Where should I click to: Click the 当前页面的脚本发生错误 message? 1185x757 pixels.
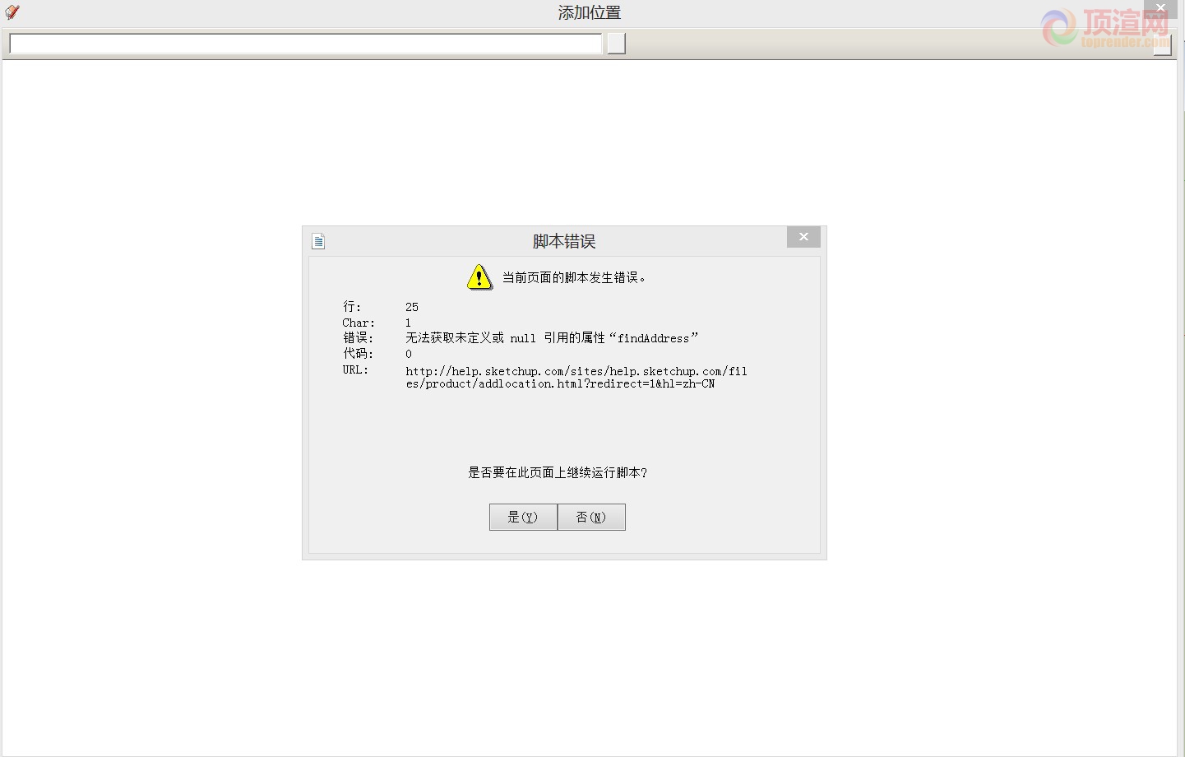574,277
